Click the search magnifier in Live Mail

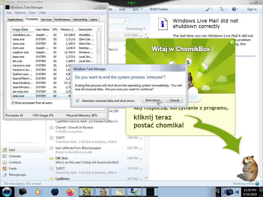[125, 21]
